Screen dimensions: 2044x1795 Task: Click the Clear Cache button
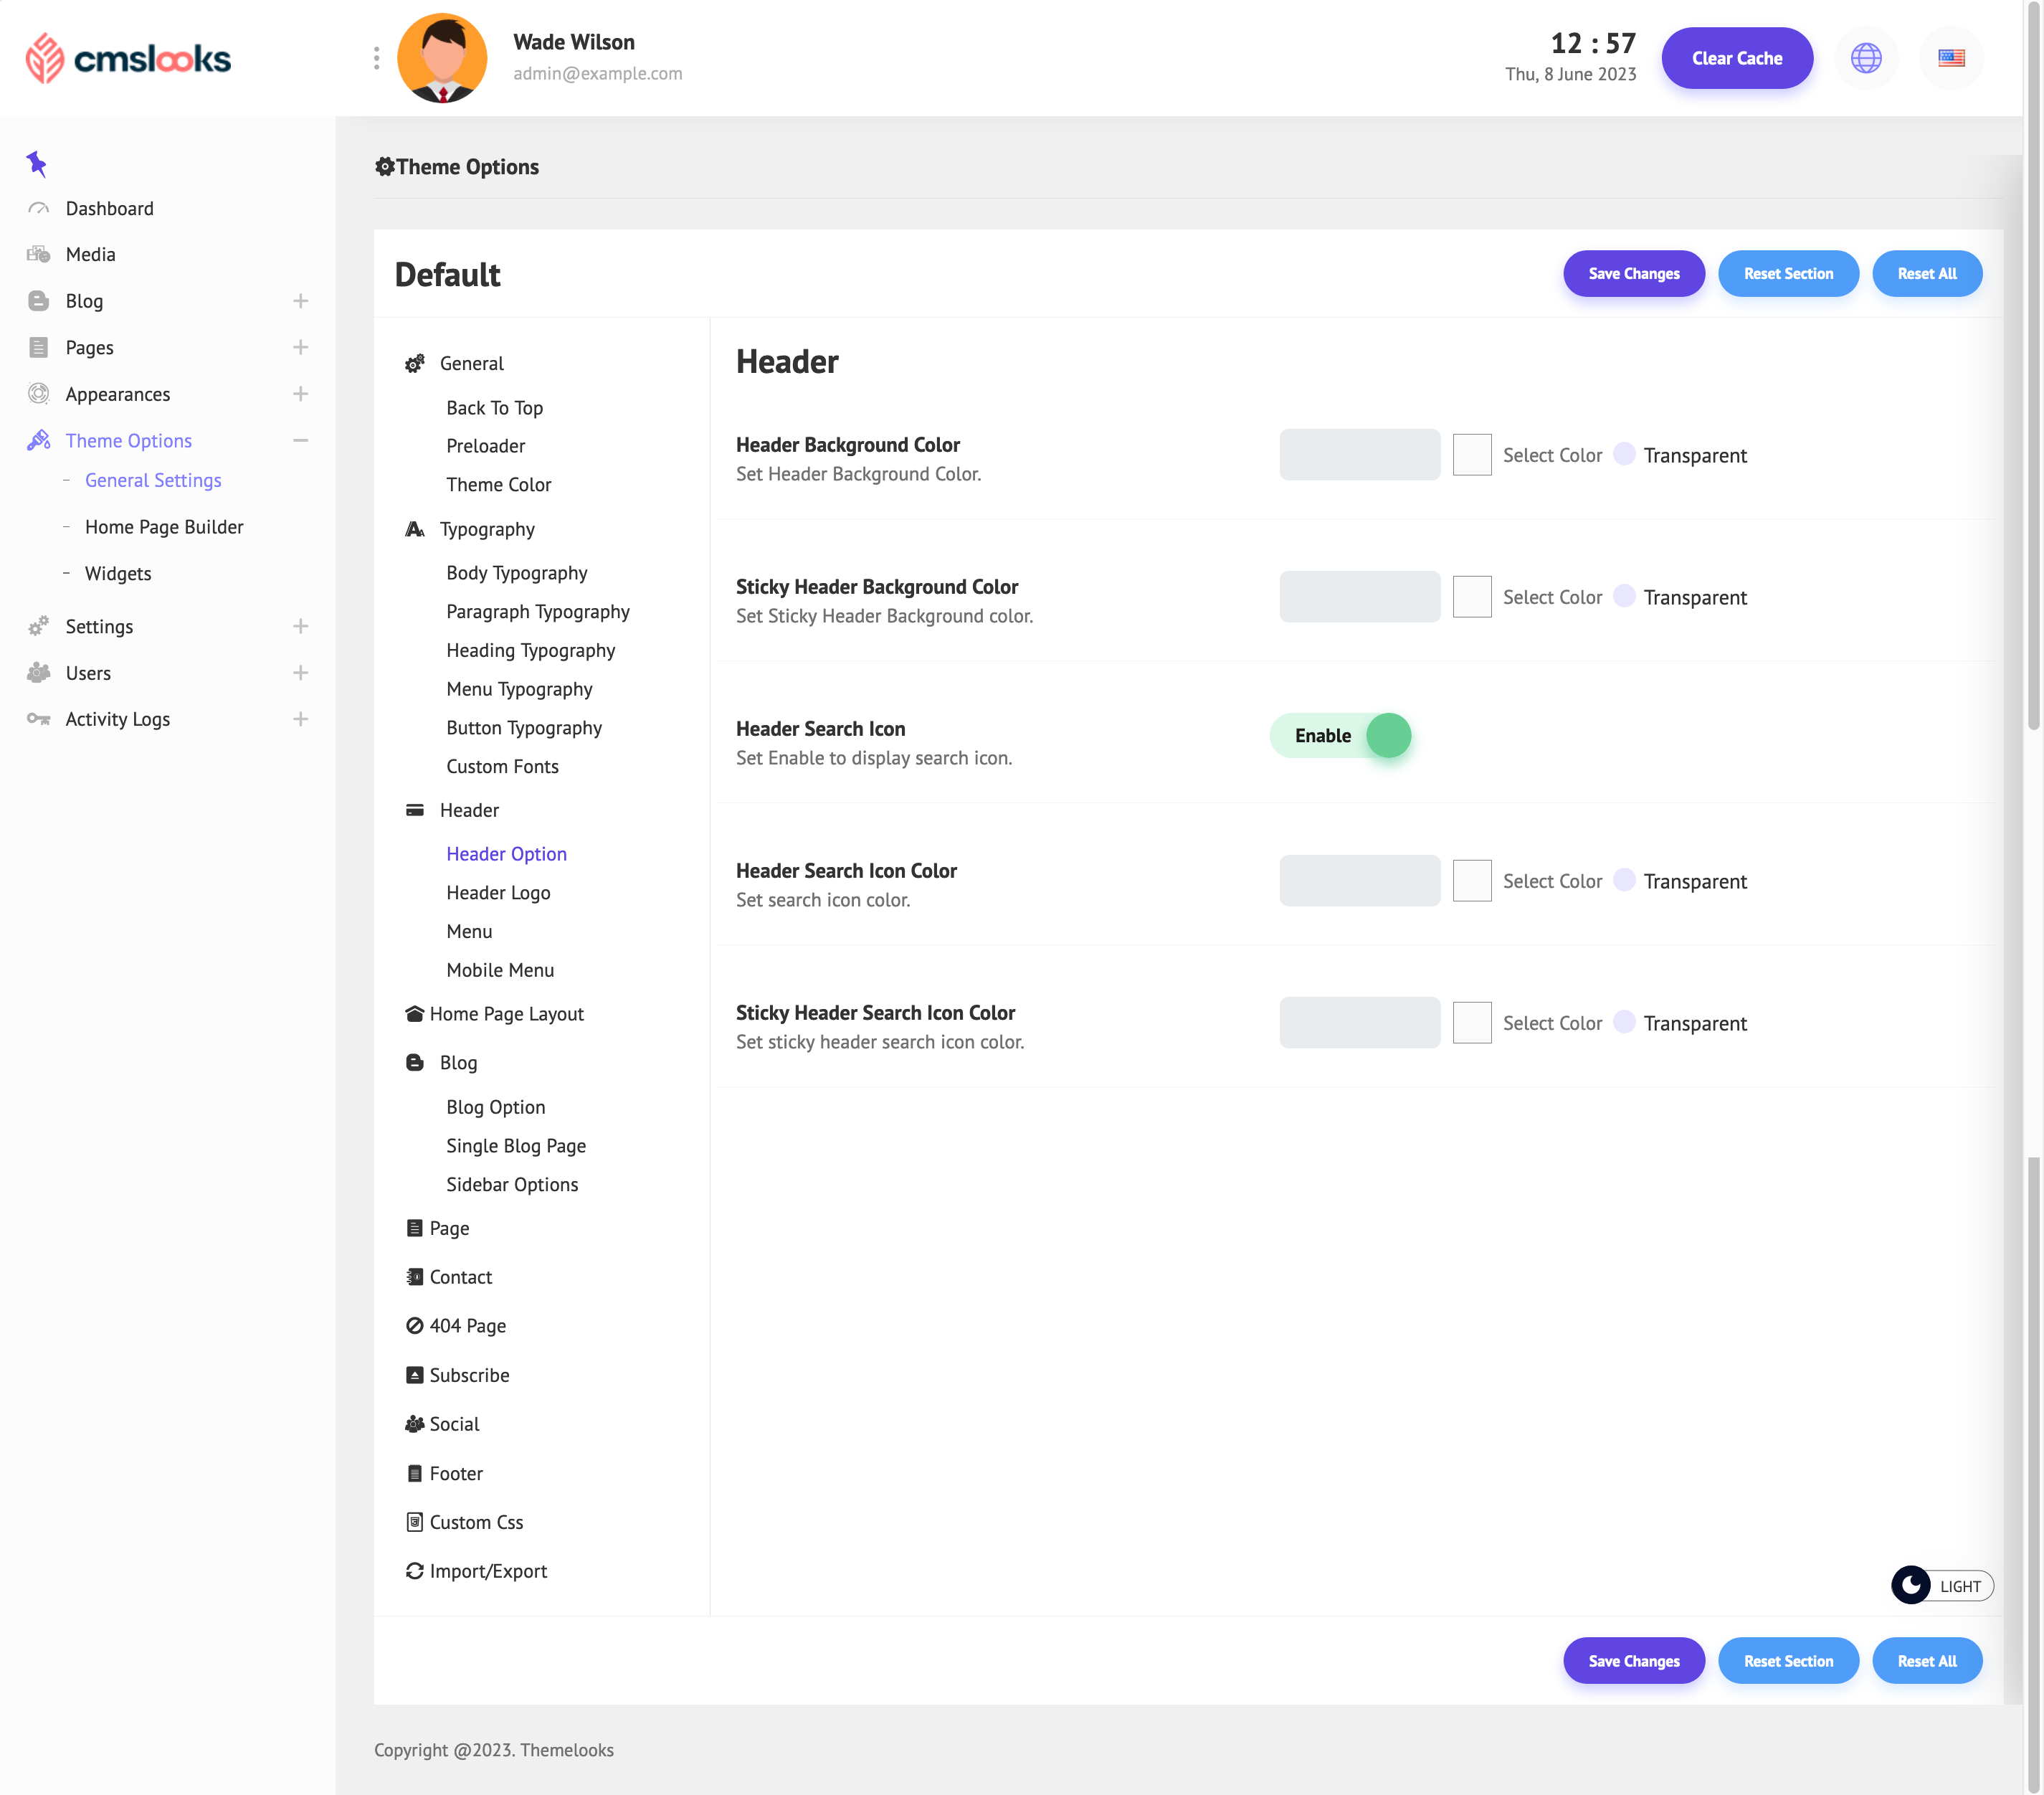1736,58
